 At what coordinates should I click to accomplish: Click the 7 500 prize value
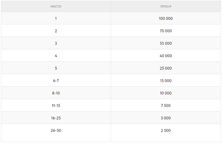point(166,106)
